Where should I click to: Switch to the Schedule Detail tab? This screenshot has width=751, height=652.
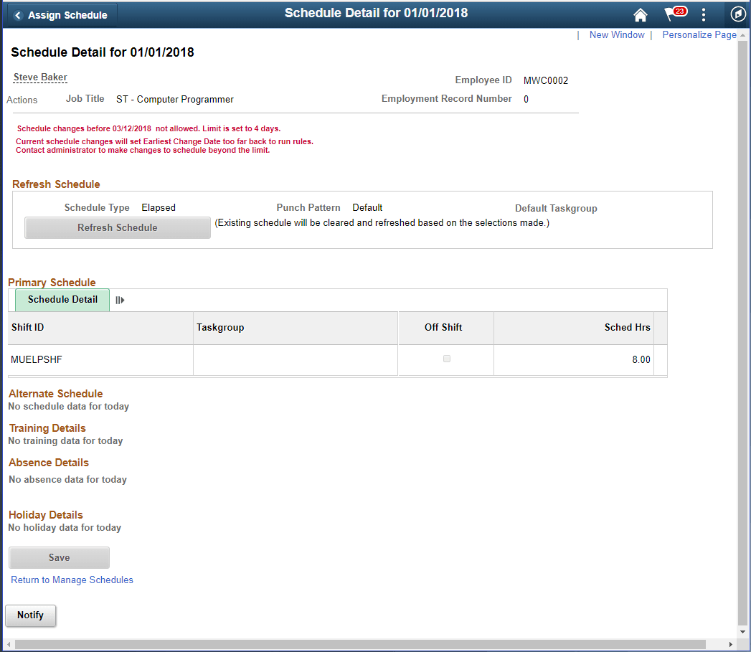point(62,300)
